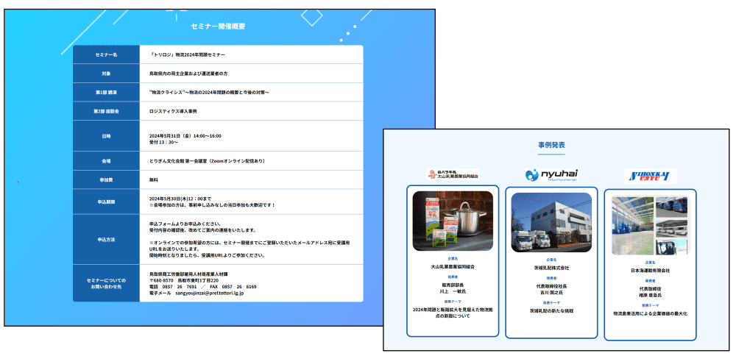
Task: Click the presenter name in 日本海運輸 card
Action: tap(650, 296)
